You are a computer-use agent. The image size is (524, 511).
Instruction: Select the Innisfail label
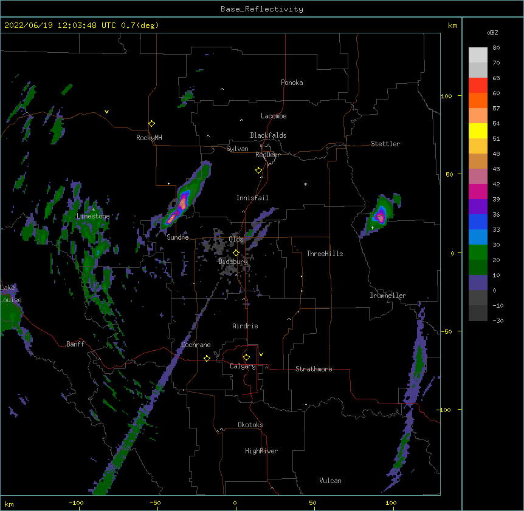(252, 198)
